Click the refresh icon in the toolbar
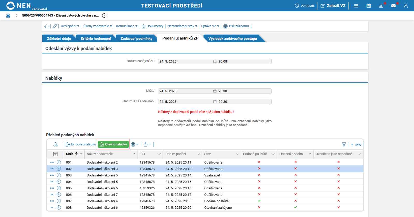Viewport: 414px width, 217px height. 47,26
